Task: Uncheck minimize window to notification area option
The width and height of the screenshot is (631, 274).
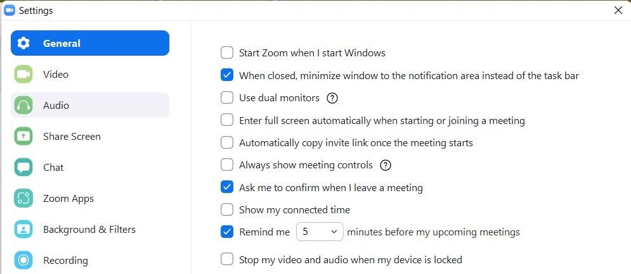Action: (227, 75)
